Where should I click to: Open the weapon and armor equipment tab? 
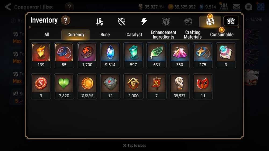[100, 21]
